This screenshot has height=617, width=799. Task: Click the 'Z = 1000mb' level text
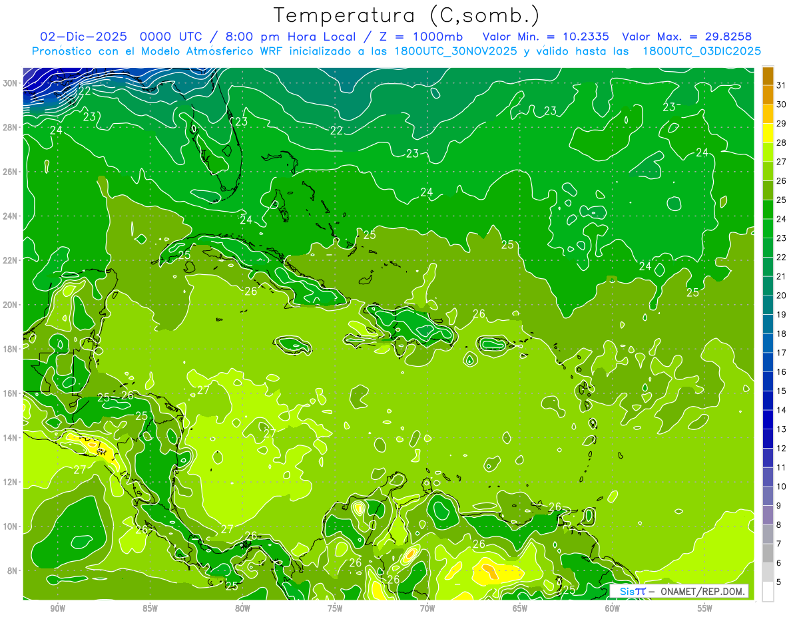[x=421, y=37]
